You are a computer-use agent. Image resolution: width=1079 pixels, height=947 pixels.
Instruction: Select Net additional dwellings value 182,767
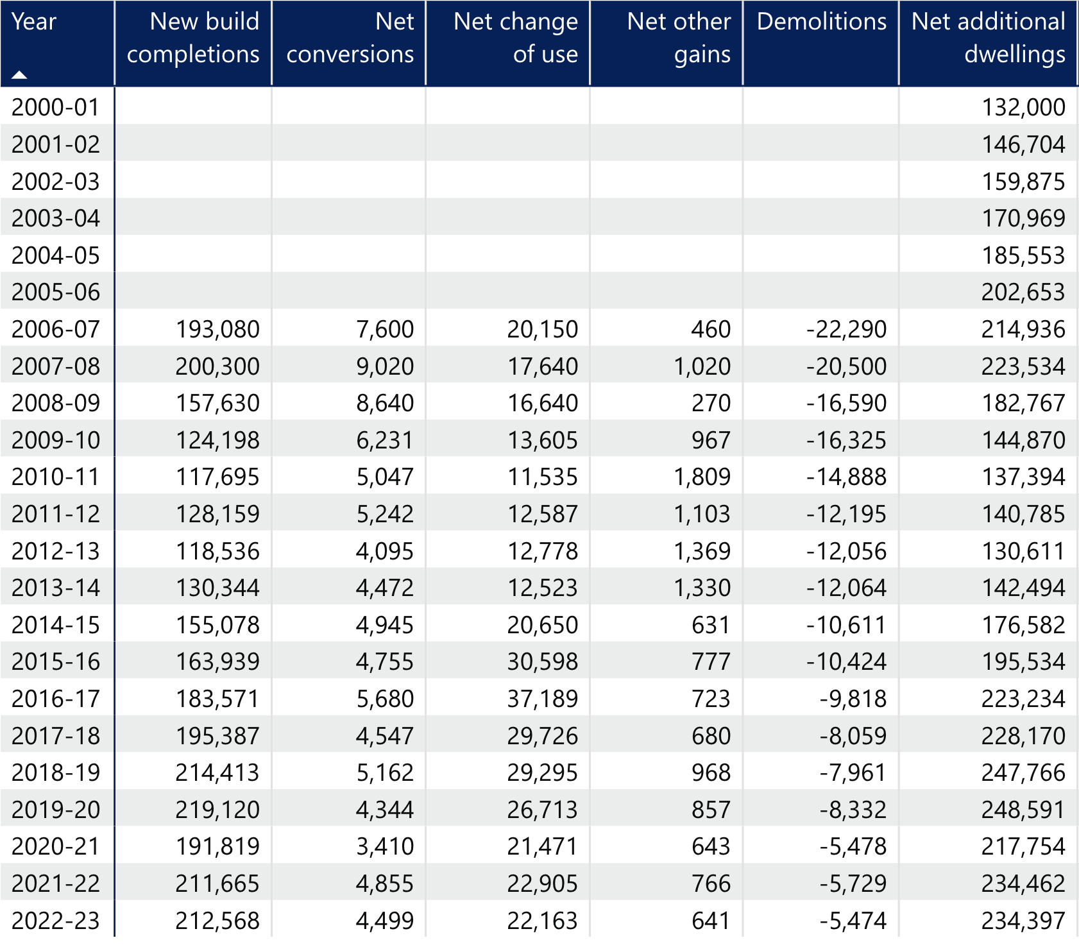coord(1024,403)
